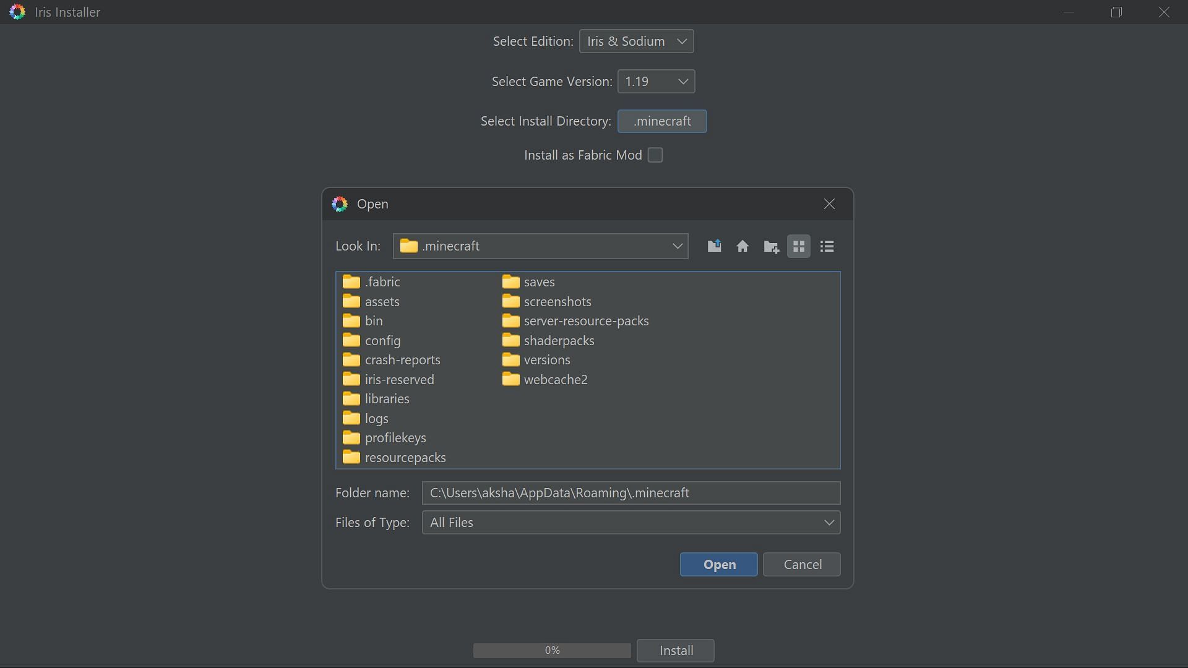Click the home directory navigation icon
This screenshot has height=668, width=1188.
742,246
